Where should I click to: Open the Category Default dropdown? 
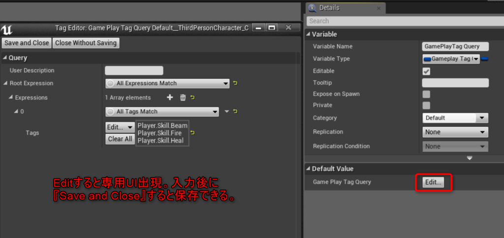(x=455, y=118)
